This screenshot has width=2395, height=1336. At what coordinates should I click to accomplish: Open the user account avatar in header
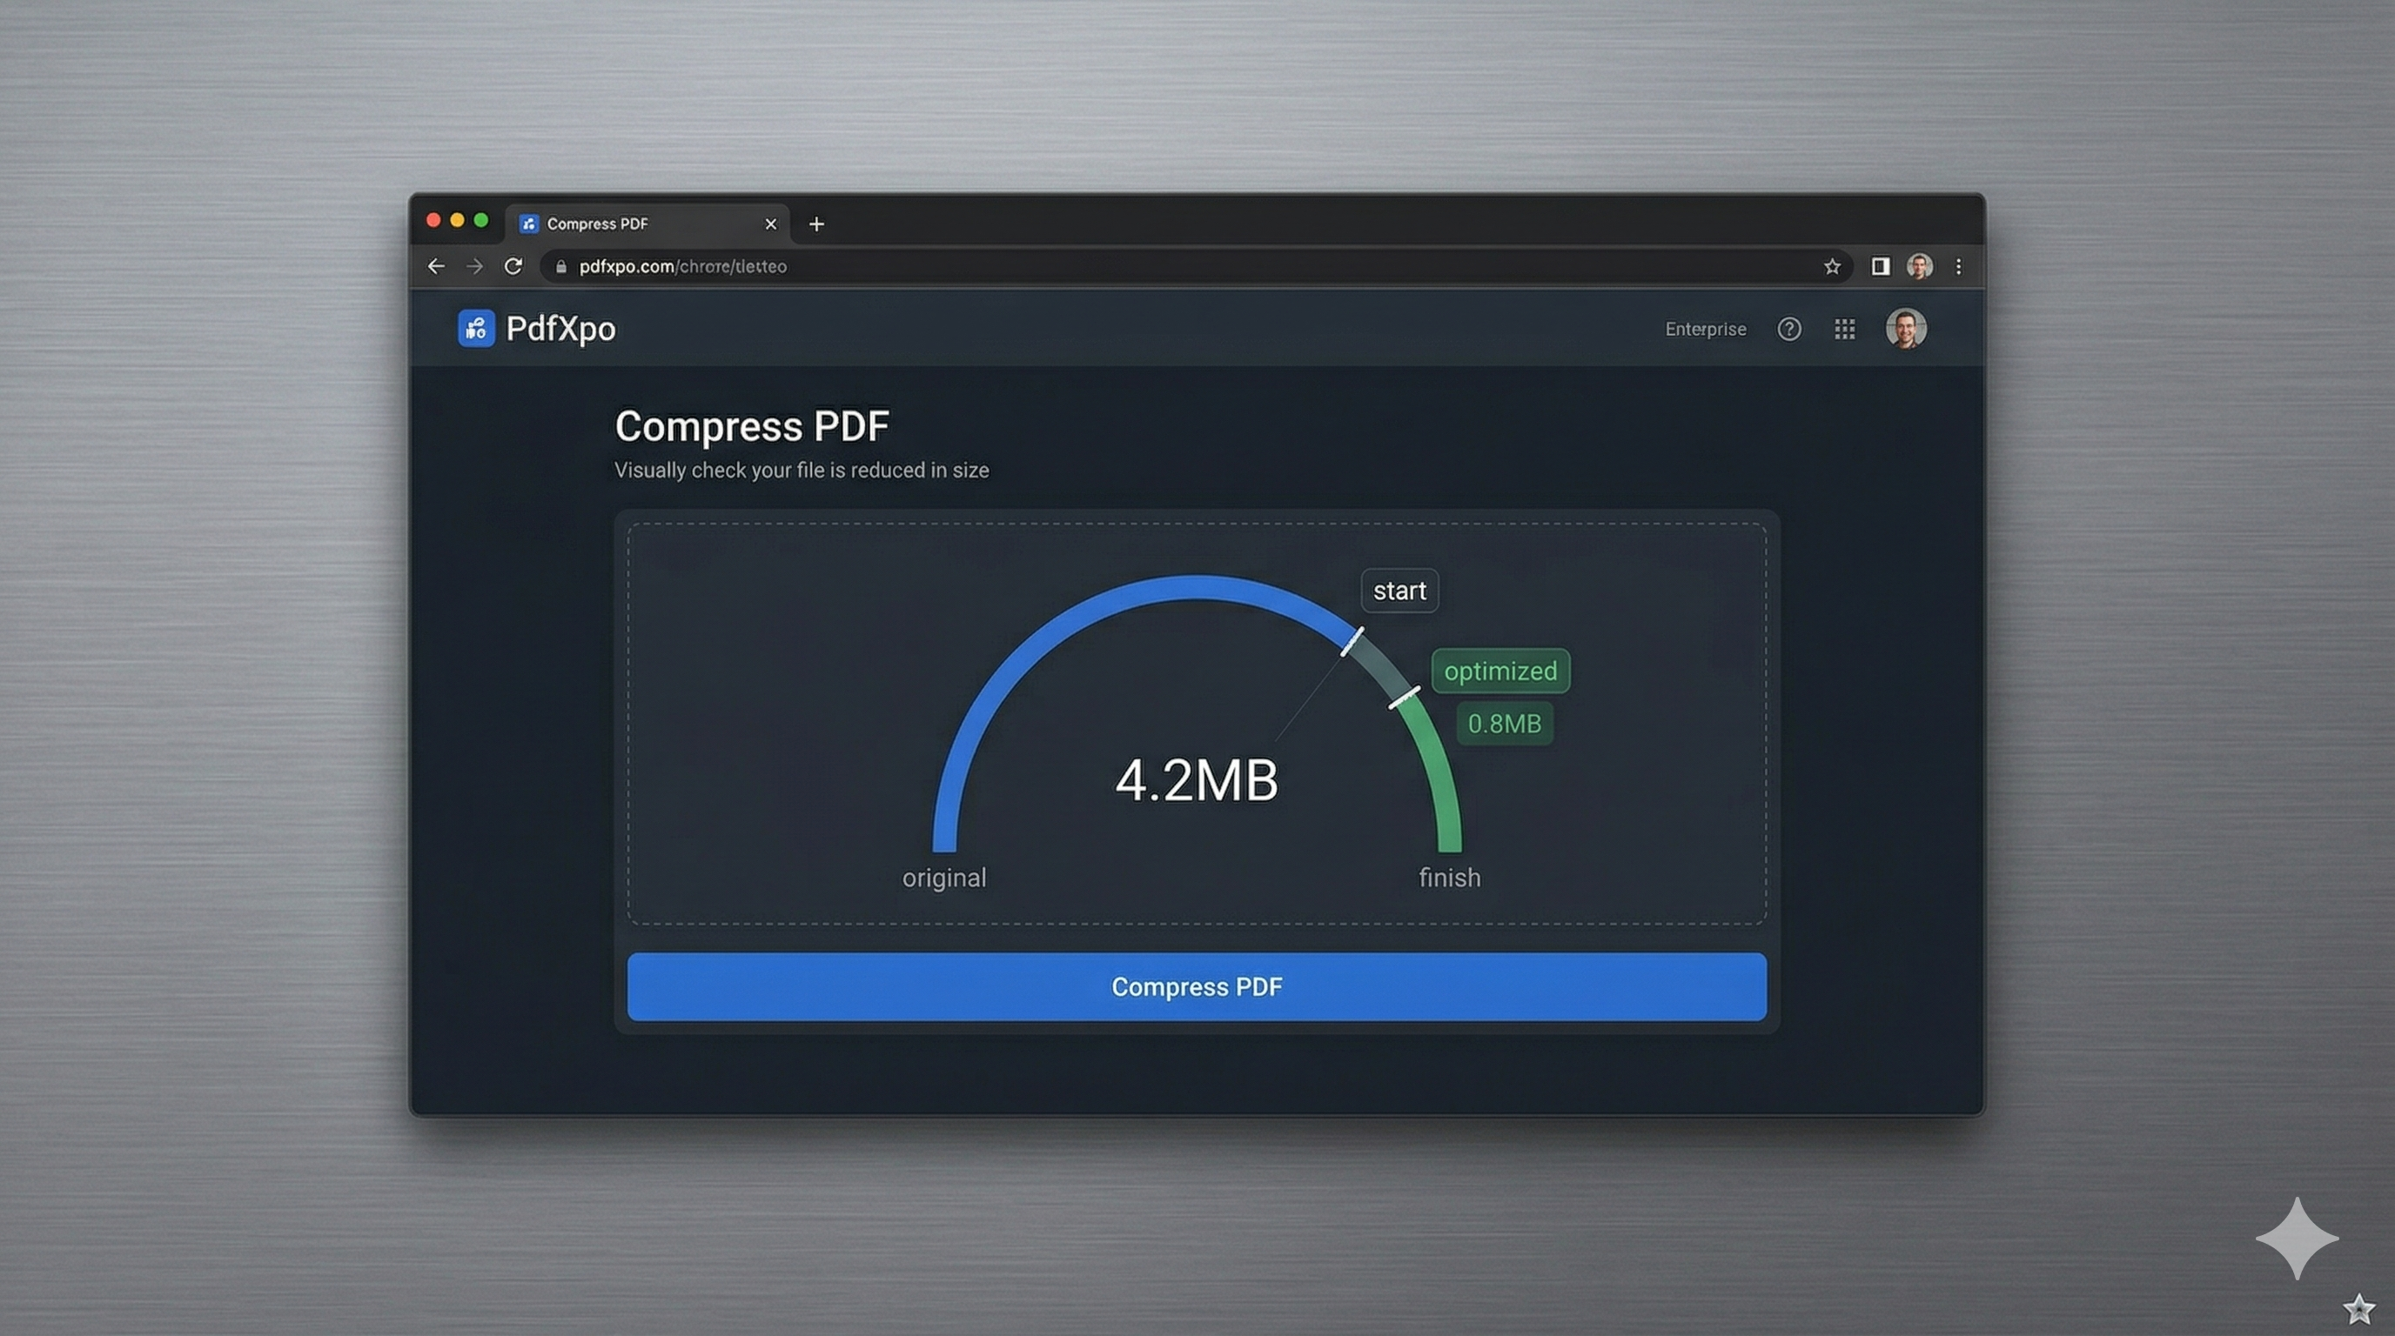coord(1905,328)
